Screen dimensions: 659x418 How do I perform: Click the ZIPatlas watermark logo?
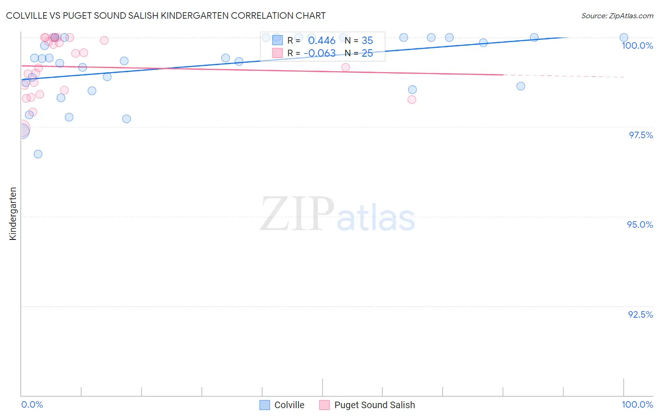point(337,214)
